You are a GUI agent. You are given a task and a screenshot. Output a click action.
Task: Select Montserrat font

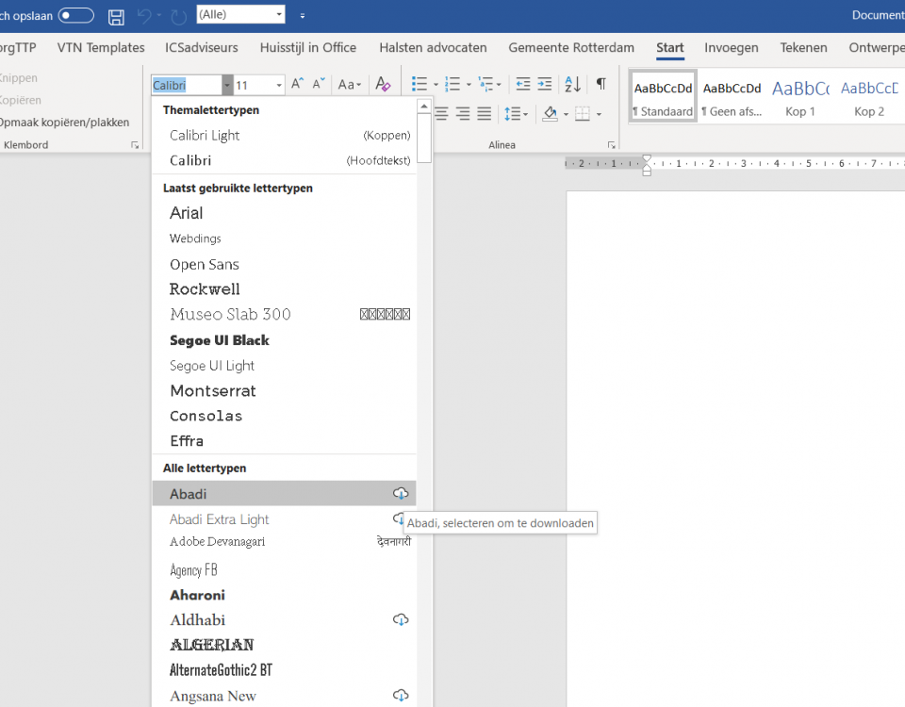click(x=284, y=390)
